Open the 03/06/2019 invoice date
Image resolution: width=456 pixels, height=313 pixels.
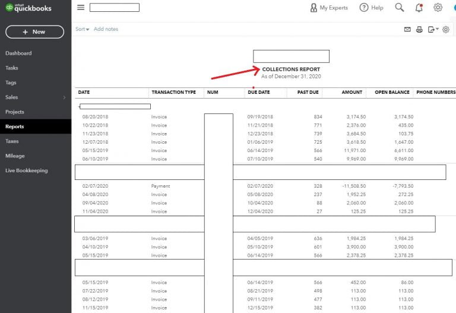point(95,239)
